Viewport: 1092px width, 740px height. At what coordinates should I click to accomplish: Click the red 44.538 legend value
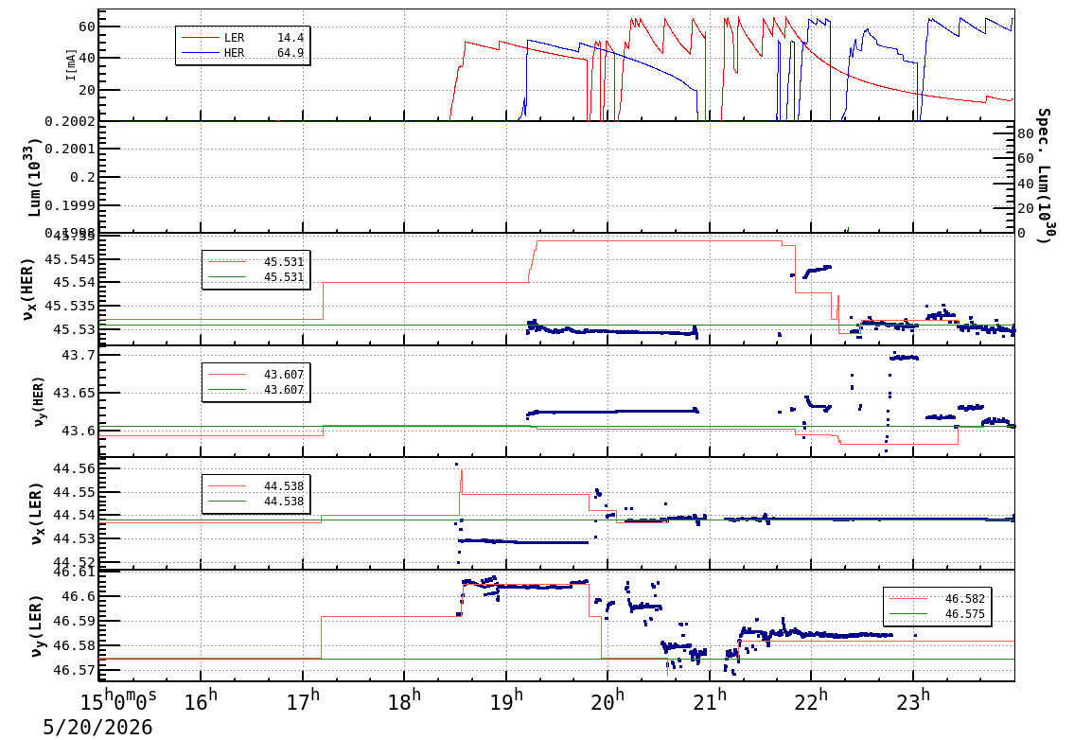point(284,485)
